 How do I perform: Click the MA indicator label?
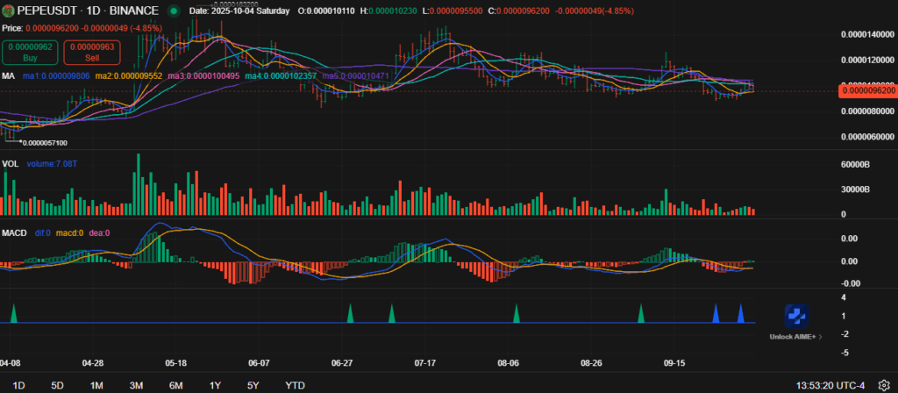8,76
